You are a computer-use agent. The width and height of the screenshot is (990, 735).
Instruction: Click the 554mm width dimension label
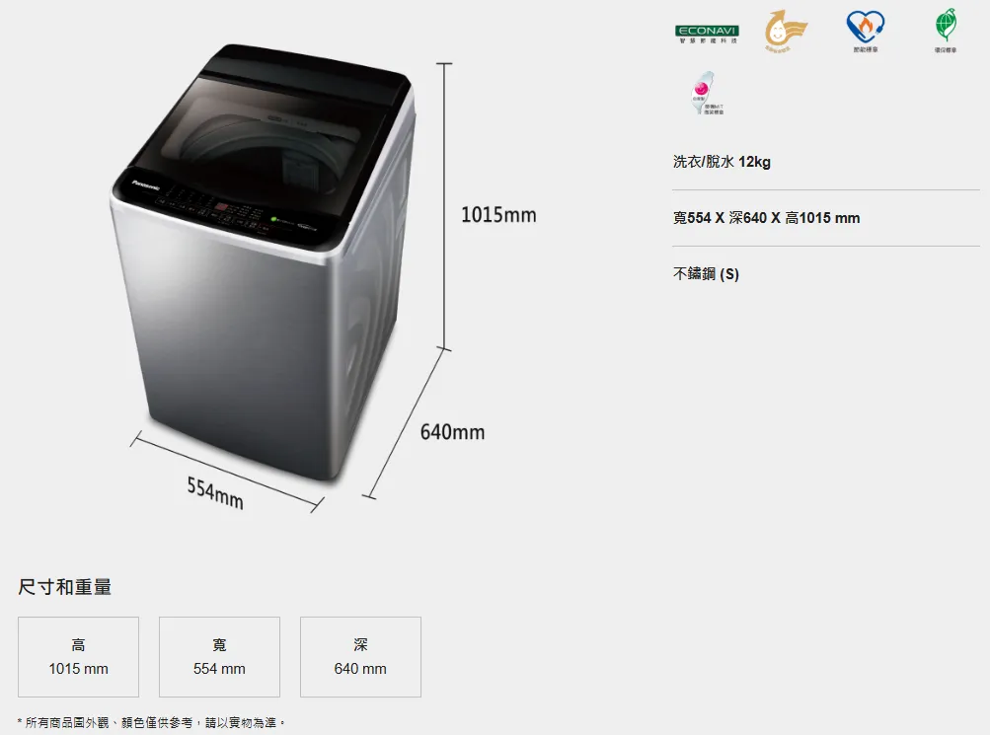coord(215,493)
